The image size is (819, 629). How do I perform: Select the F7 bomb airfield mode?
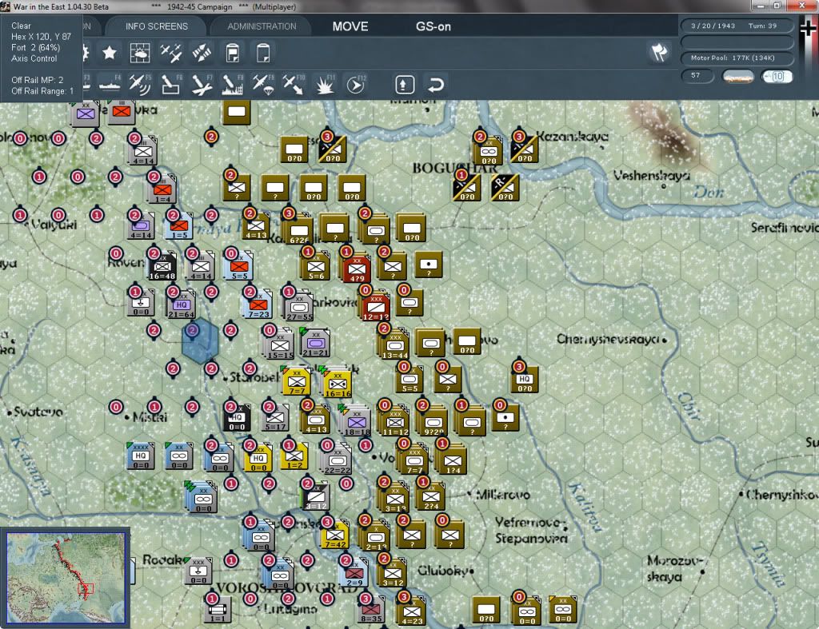click(202, 85)
